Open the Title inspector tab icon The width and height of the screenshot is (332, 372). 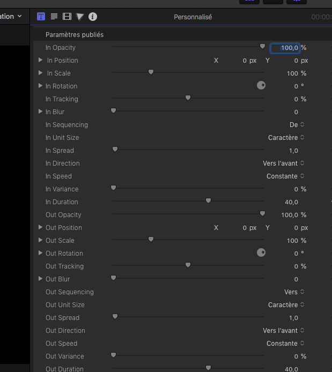tap(41, 17)
